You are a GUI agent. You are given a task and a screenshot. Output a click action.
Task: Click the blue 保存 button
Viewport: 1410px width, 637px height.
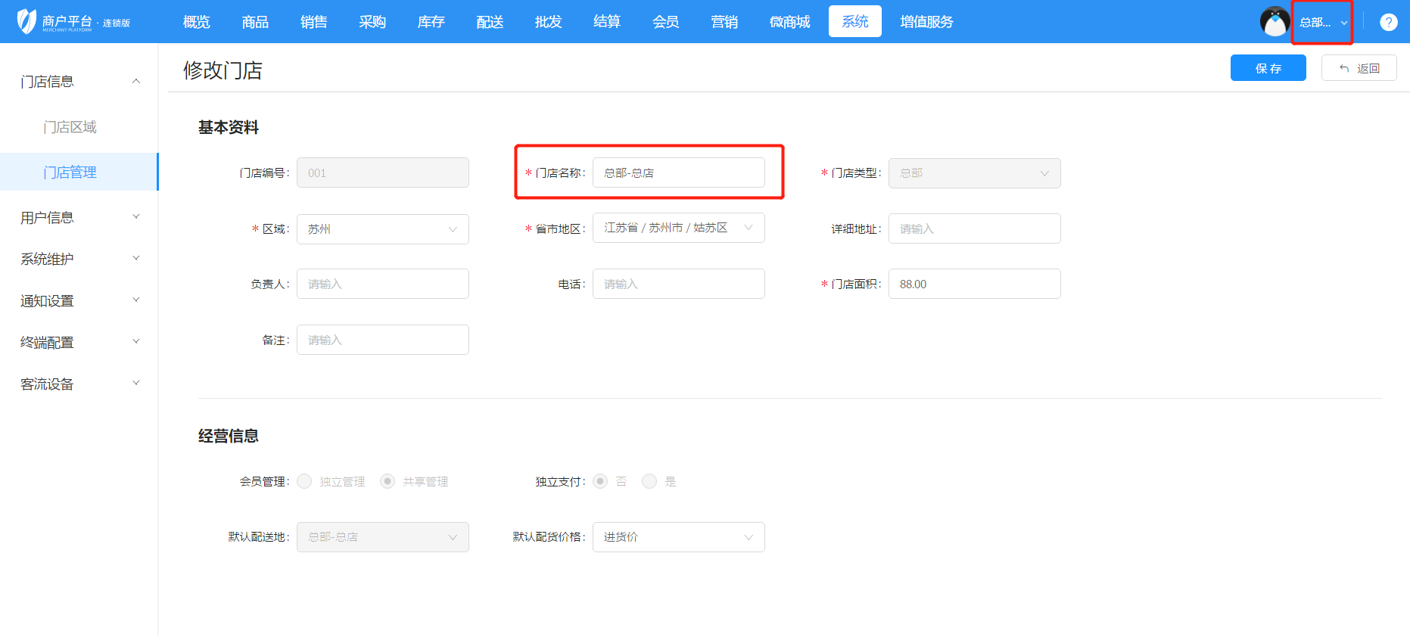click(x=1268, y=68)
